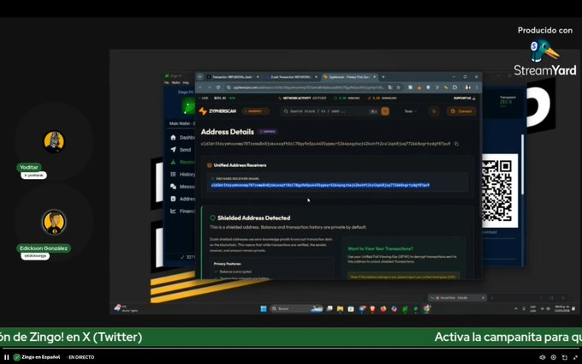Click the Want to View Your Transactions heading

coord(380,248)
